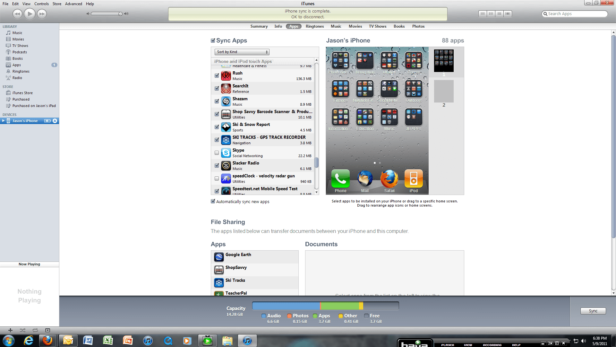Select the SKI TRACKS snowflake icon
616x347 pixels.
click(226, 140)
